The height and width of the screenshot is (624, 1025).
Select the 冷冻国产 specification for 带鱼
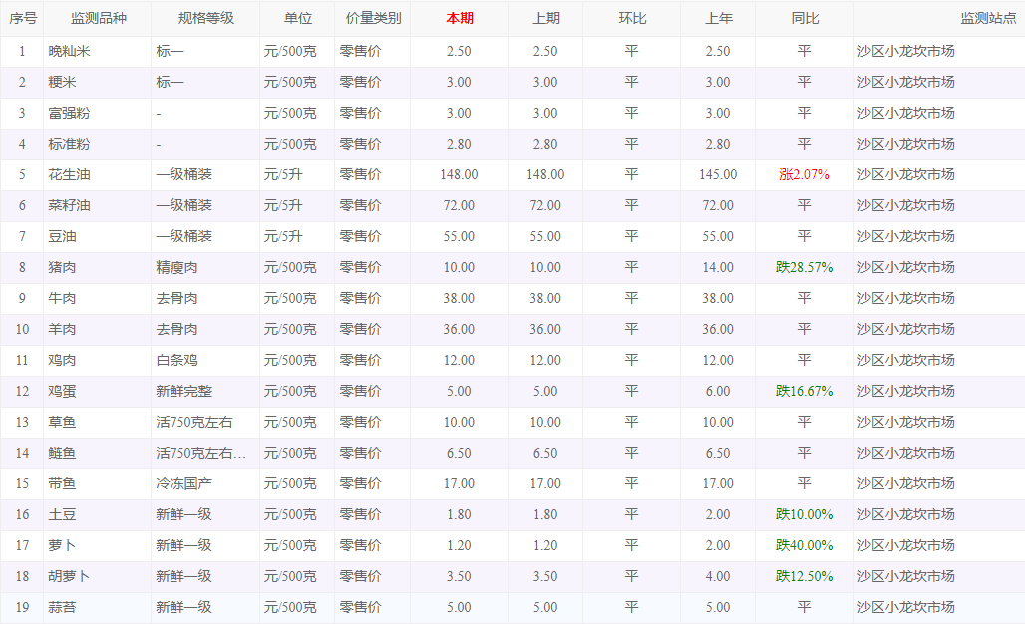click(x=183, y=483)
